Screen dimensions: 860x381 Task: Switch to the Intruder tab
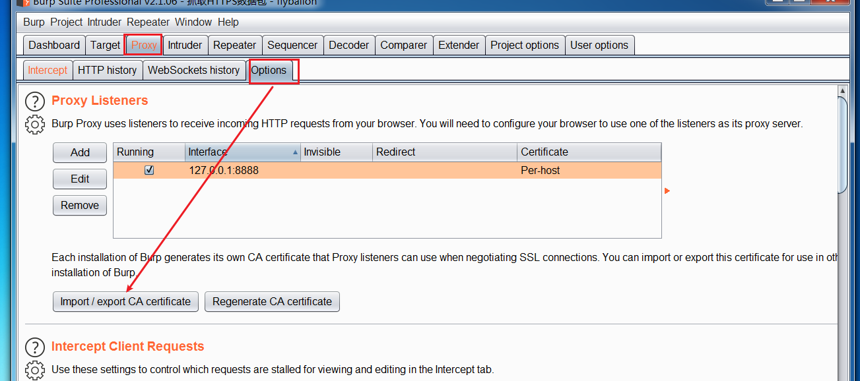click(x=185, y=45)
